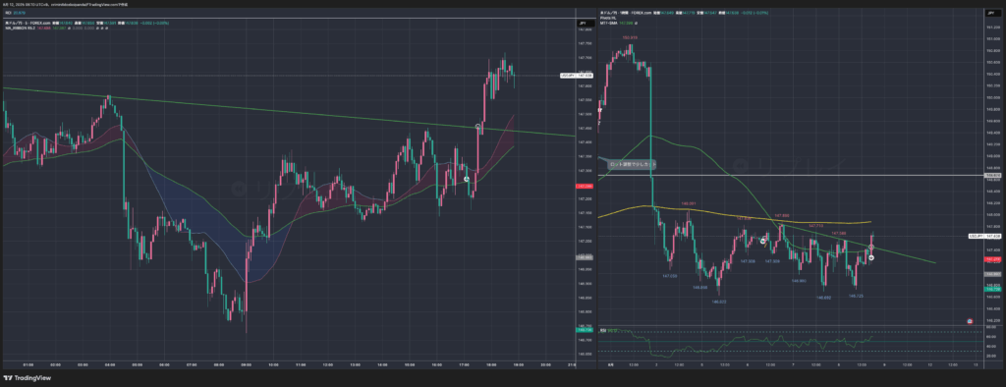
Task: Click red price label on right price axis
Action: click(x=992, y=259)
